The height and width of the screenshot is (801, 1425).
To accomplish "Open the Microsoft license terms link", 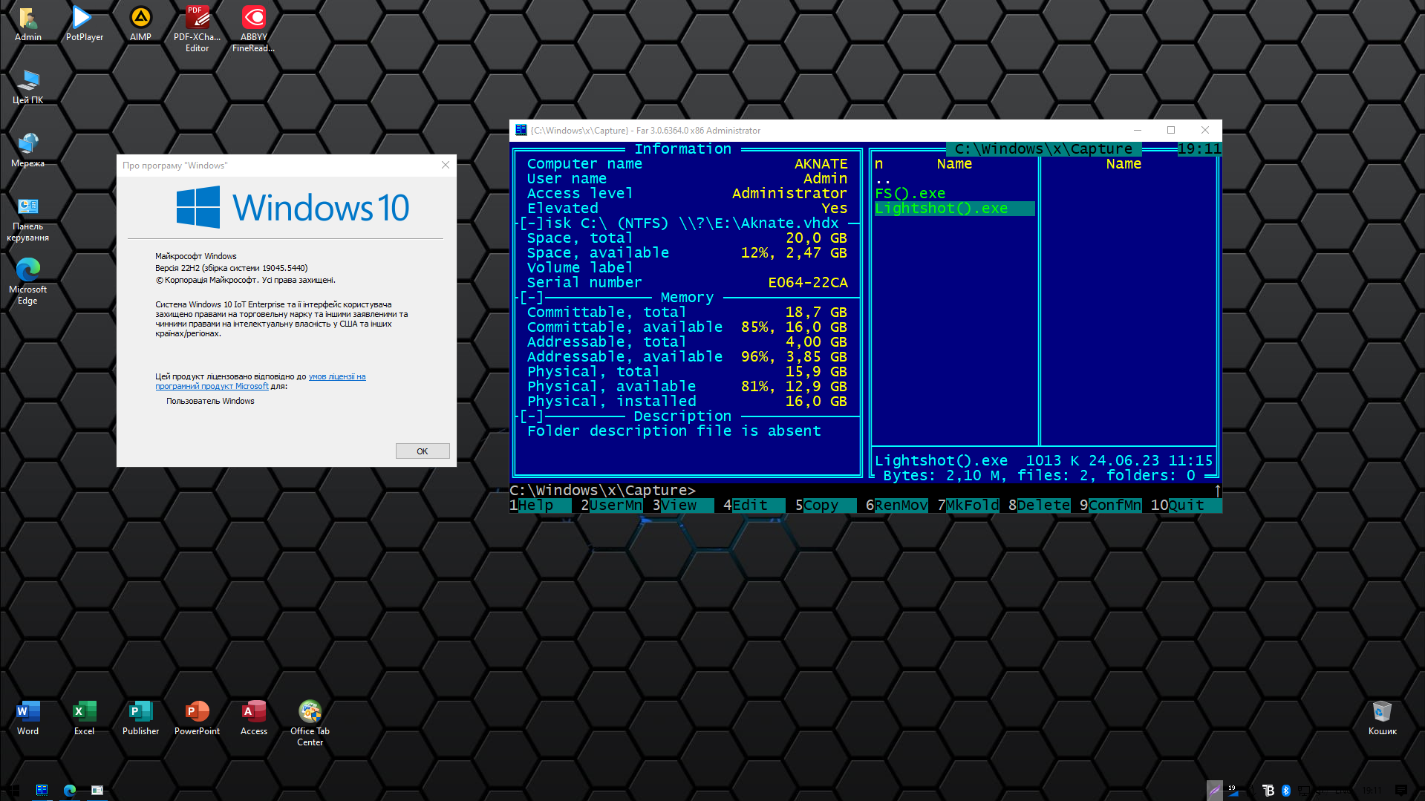I will [336, 377].
